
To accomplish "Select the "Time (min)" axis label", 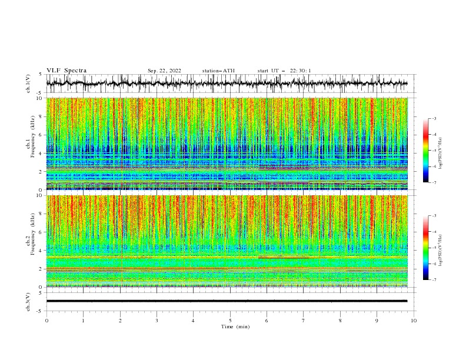I will click(x=235, y=326).
